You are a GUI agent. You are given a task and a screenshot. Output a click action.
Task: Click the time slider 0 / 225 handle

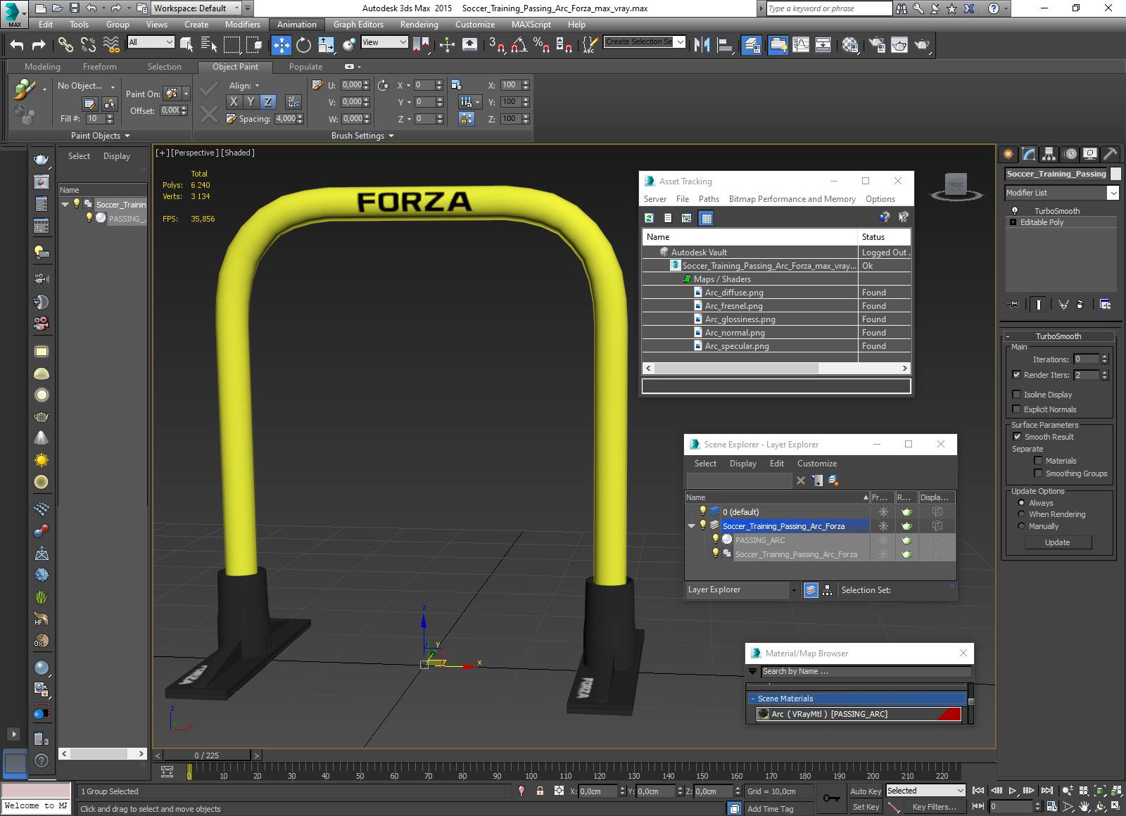[207, 756]
